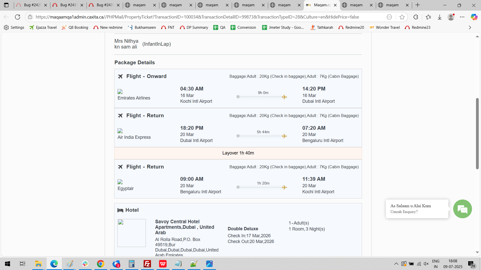481x270 pixels.
Task: Click the Umrah Enquiry chat greeting bubble
Action: (x=417, y=209)
